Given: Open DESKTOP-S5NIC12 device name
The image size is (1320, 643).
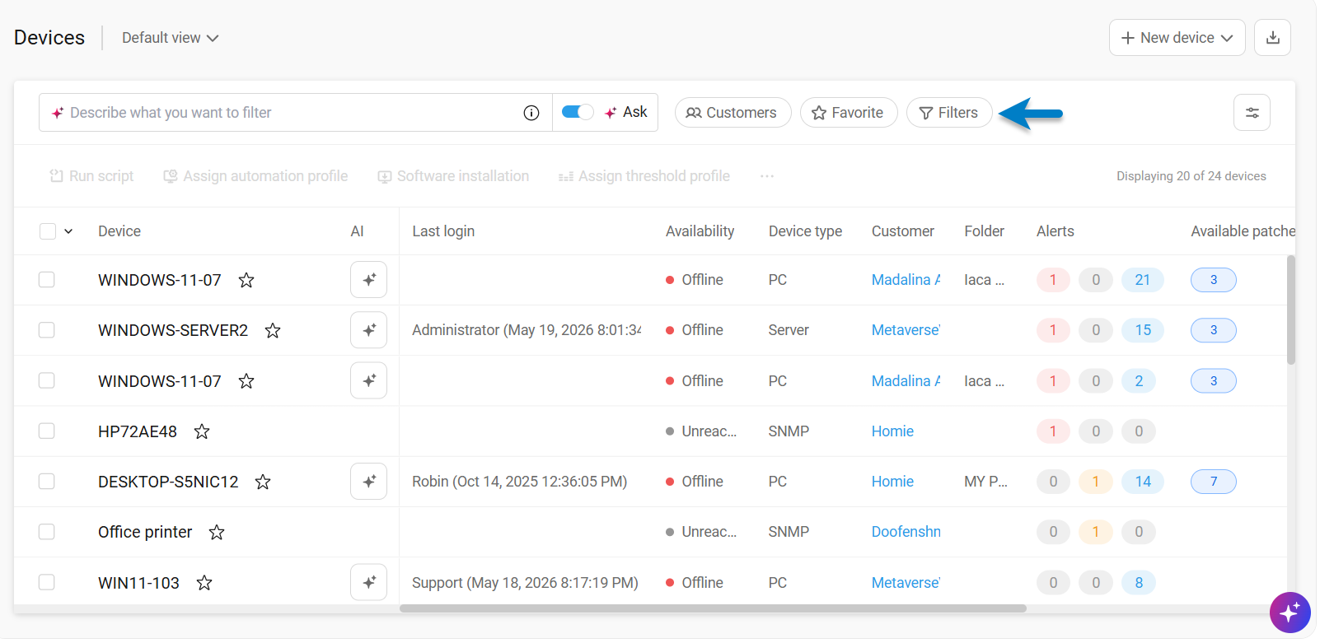Looking at the screenshot, I should 168,482.
